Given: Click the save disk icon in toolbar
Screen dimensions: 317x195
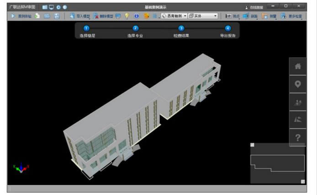Looking at the screenshot, I should [57, 16].
